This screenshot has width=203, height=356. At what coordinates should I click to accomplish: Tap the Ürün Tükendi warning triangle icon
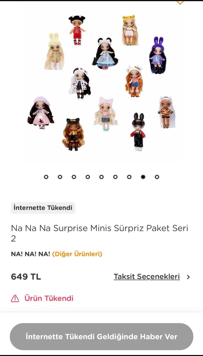point(15,298)
